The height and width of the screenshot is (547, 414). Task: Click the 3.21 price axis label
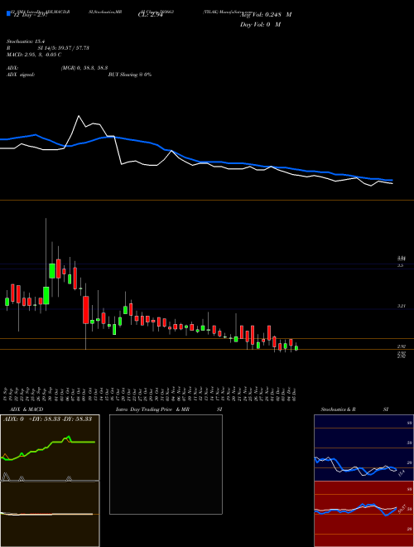[401, 306]
